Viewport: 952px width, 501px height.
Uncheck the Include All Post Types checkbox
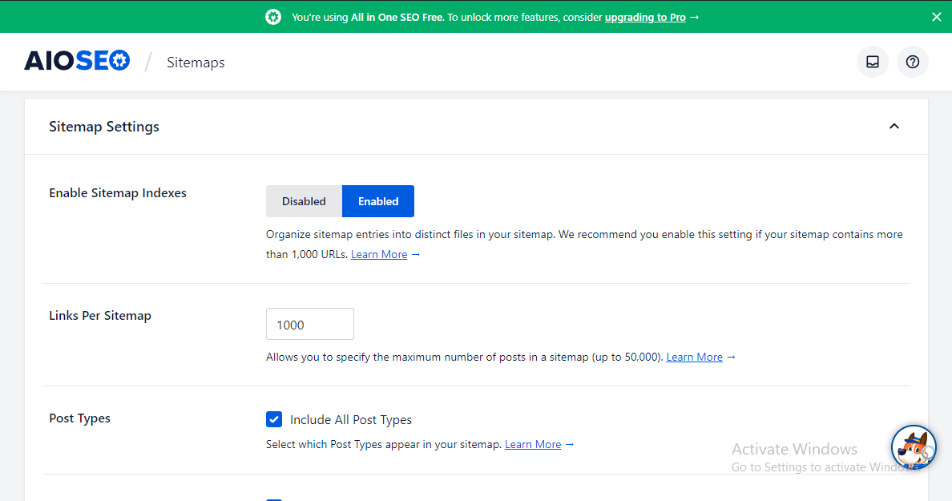click(274, 419)
